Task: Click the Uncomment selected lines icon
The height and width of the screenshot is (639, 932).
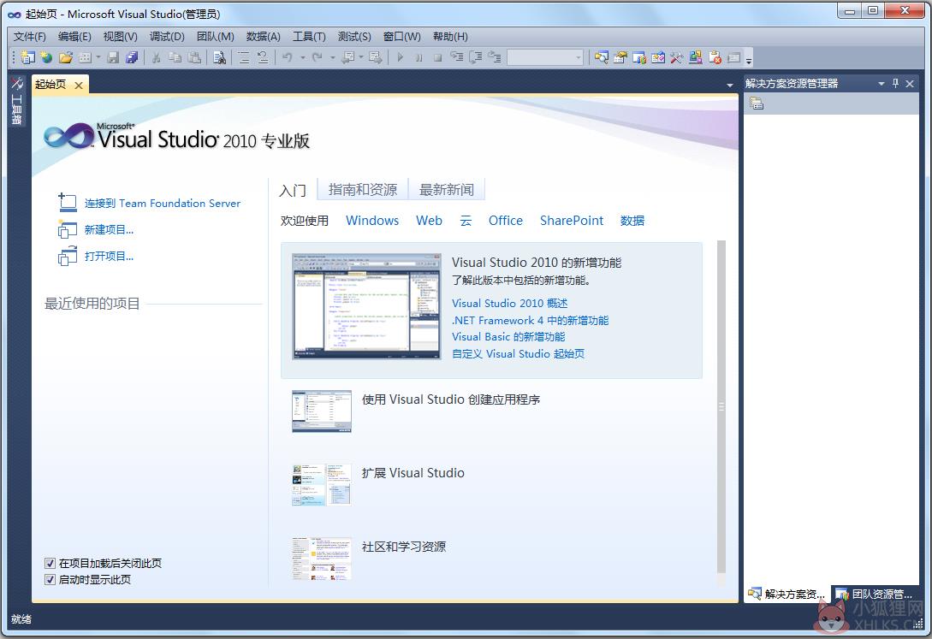Action: pos(263,57)
